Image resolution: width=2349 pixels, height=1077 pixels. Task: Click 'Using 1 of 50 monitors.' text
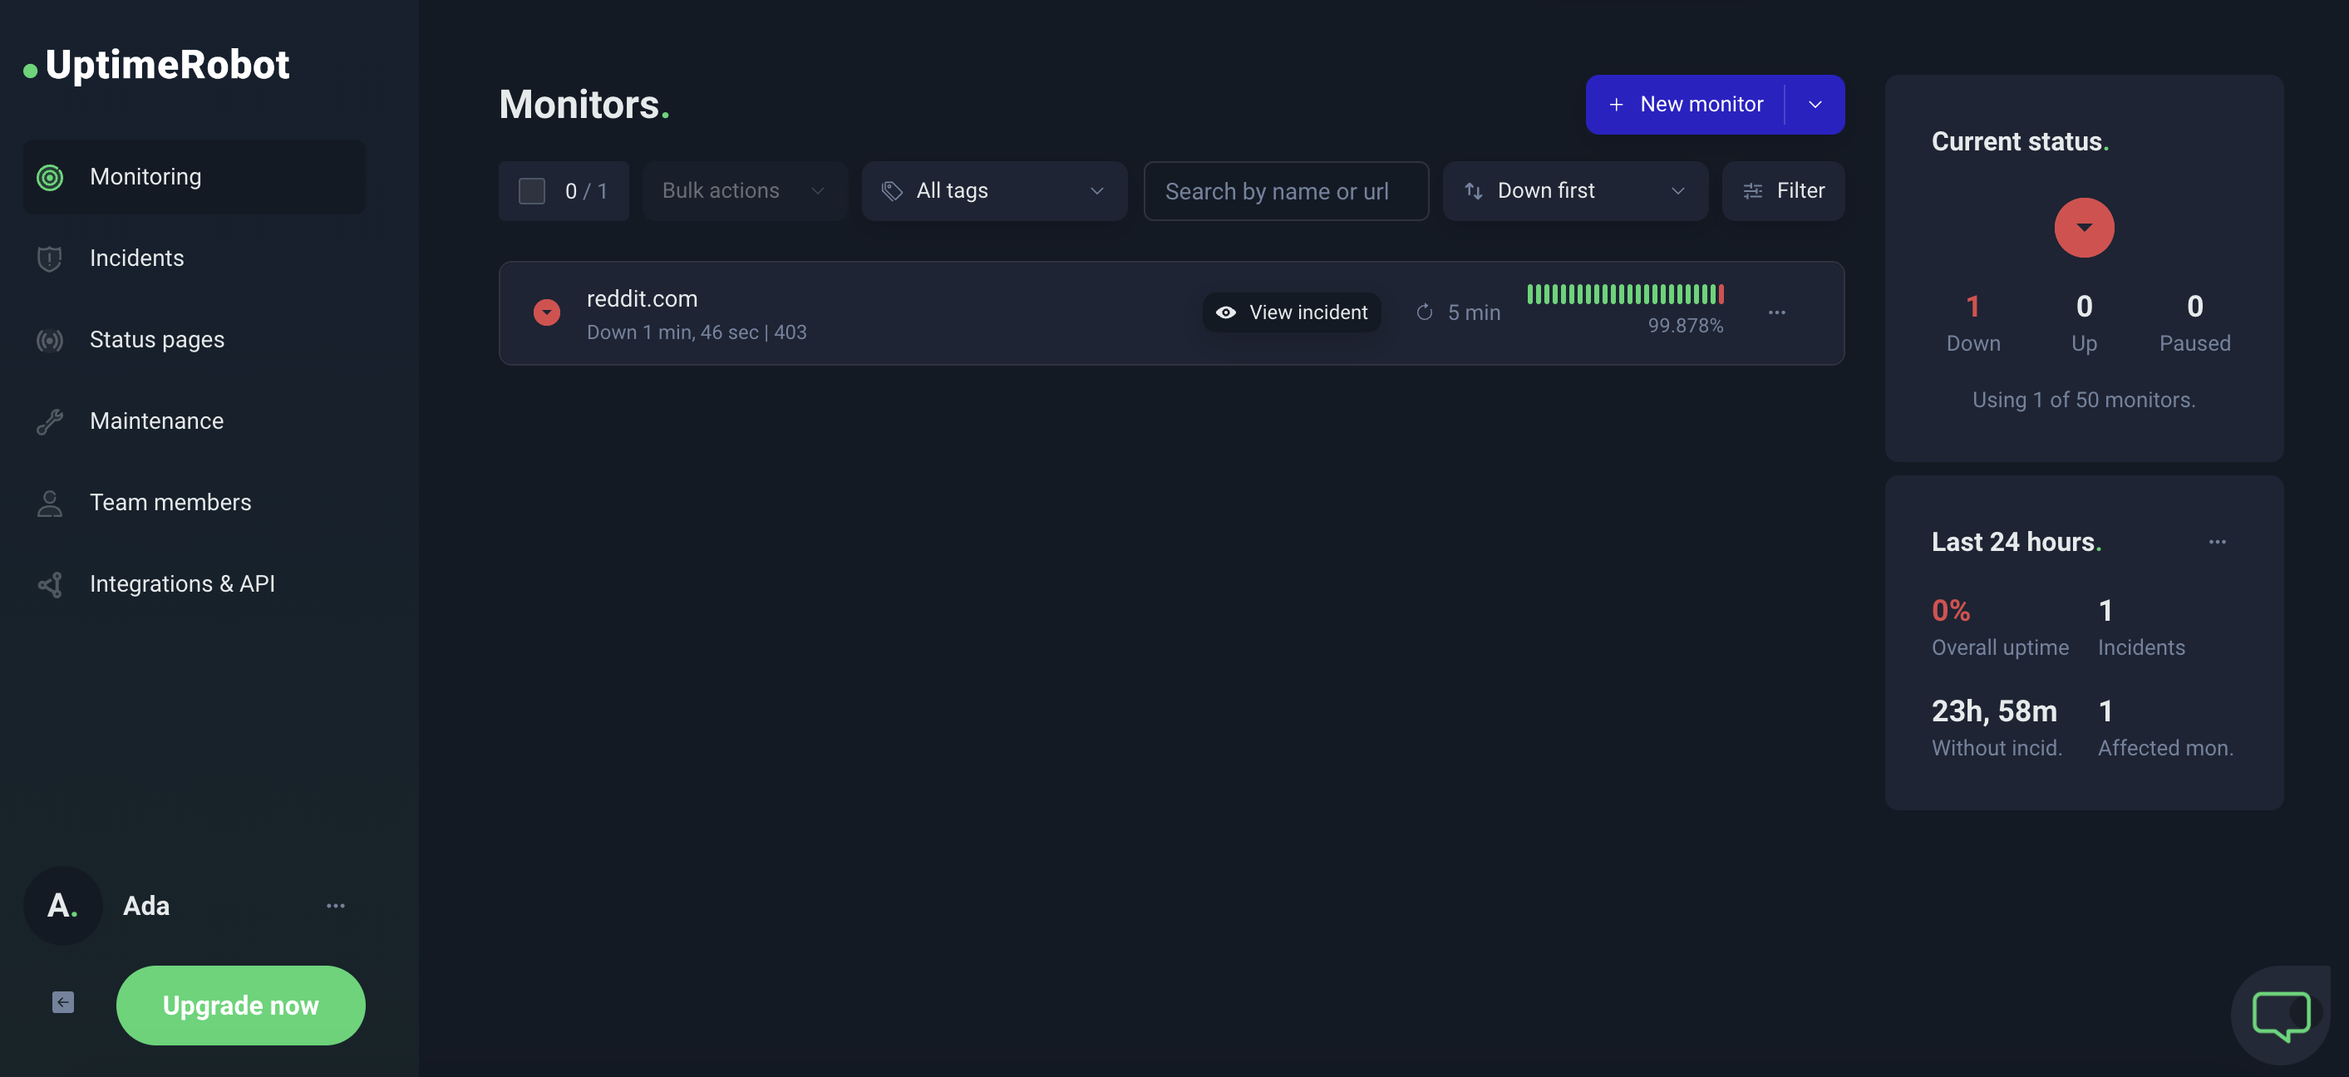(2084, 400)
